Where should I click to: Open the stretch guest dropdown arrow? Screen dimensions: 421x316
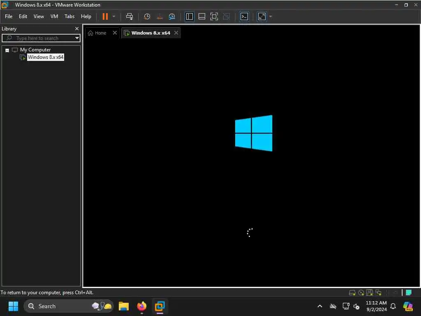pyautogui.click(x=271, y=16)
